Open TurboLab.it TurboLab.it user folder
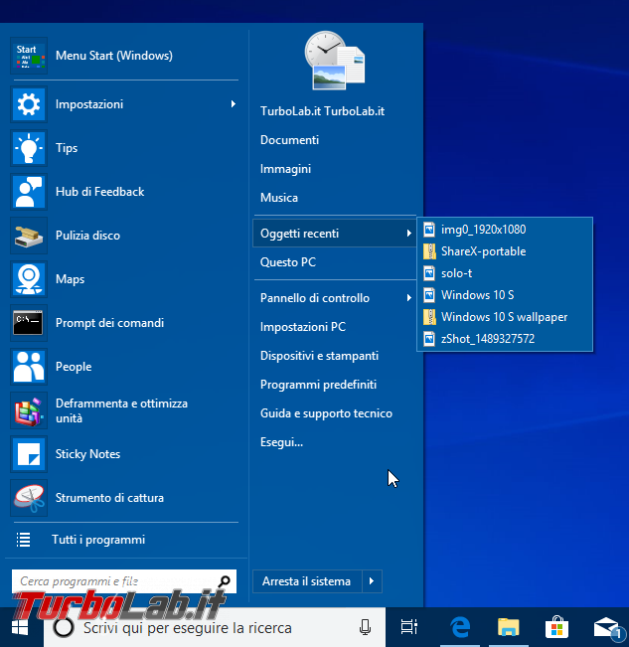Image resolution: width=629 pixels, height=647 pixels. (x=323, y=111)
